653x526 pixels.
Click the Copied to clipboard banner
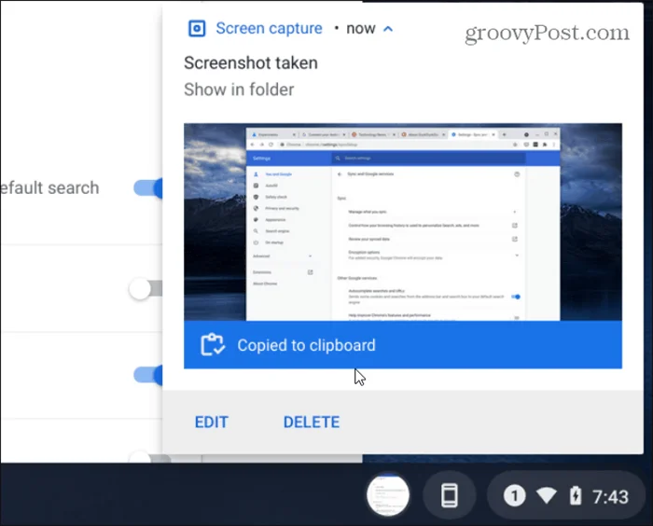(403, 345)
